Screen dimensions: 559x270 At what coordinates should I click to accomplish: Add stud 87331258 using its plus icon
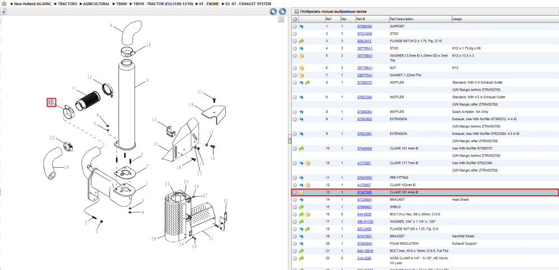(x=295, y=34)
